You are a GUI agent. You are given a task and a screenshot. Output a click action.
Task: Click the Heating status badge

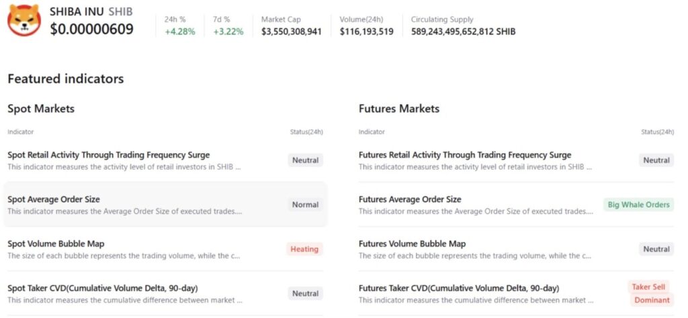304,249
